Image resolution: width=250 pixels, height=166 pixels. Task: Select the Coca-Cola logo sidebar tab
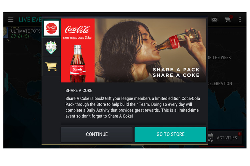point(51,28)
